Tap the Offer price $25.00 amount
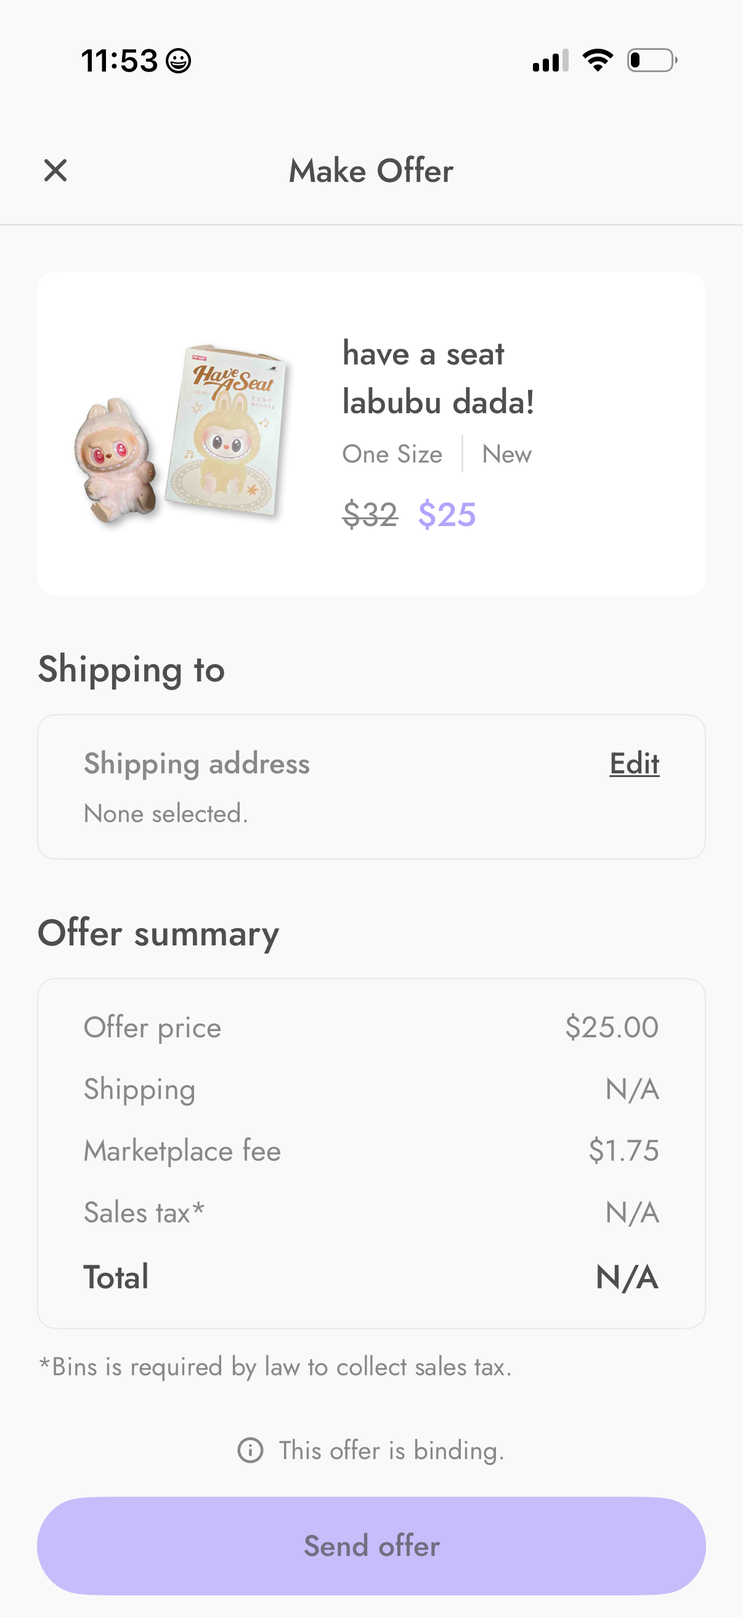Screen dimensions: 743x1617 pos(611,1027)
